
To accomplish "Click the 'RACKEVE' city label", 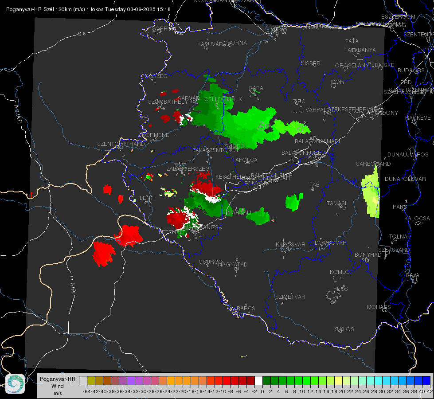I will tap(418, 118).
